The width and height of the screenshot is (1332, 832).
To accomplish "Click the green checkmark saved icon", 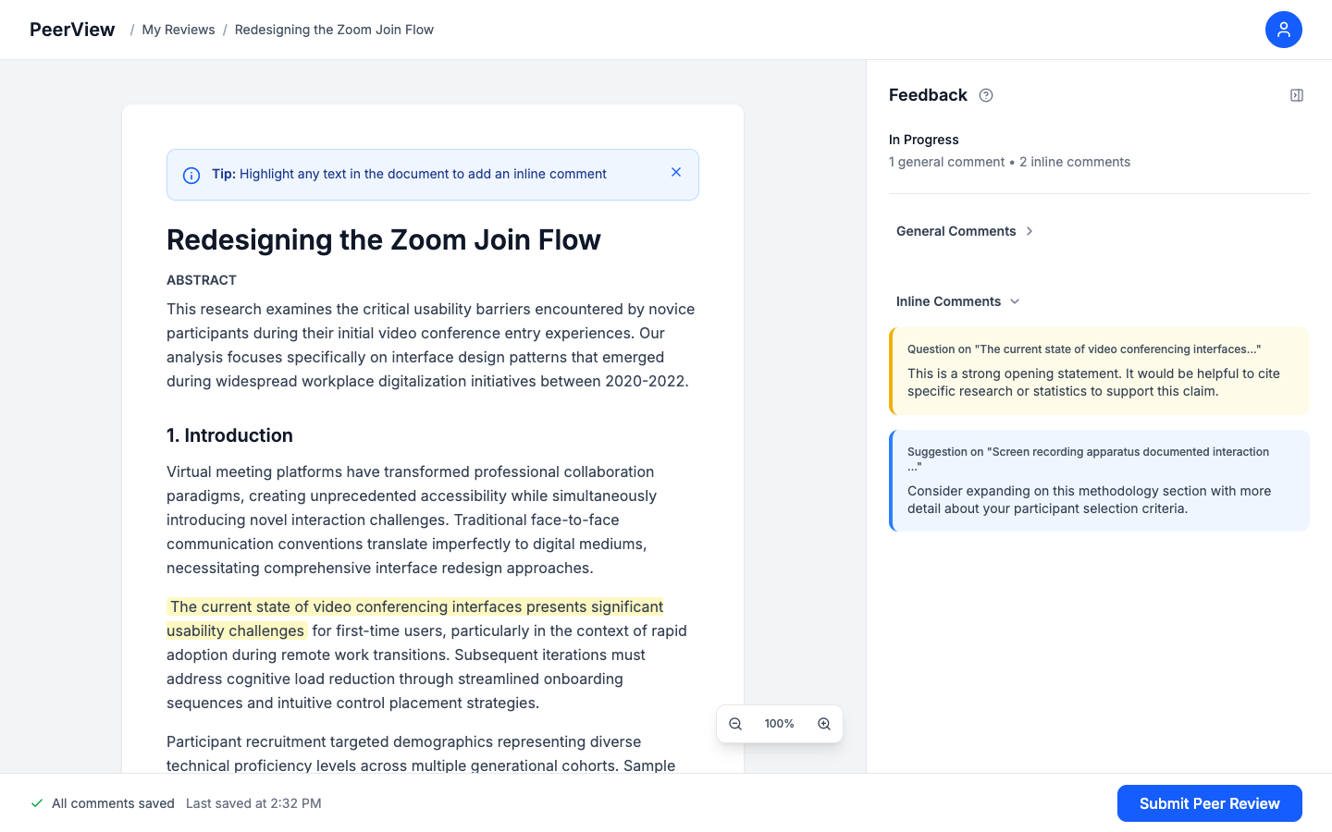I will [x=37, y=803].
